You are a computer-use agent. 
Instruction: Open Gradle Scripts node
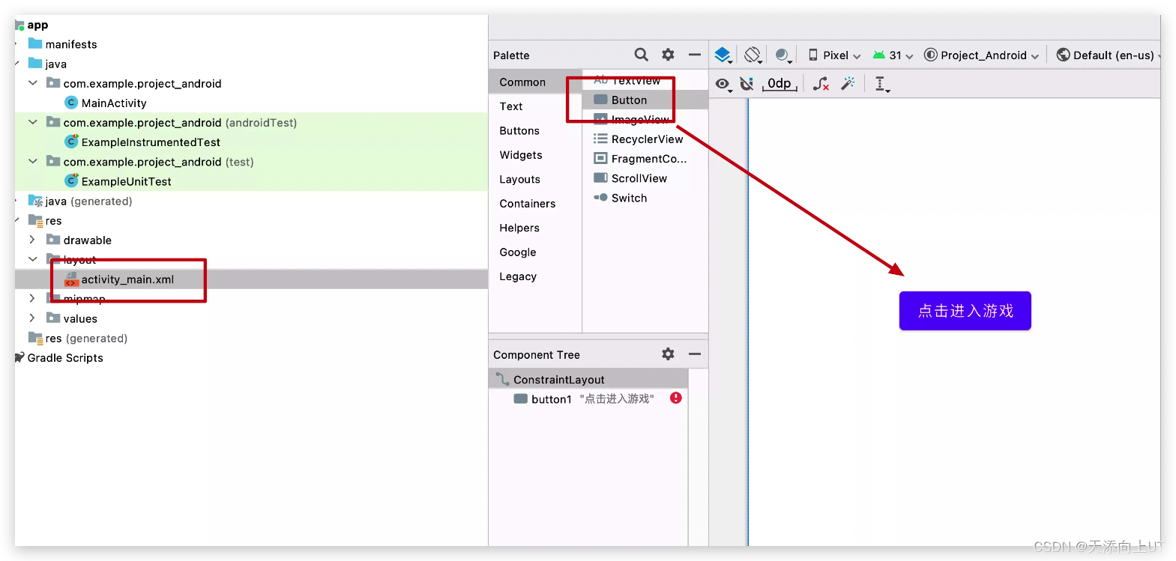coord(59,358)
